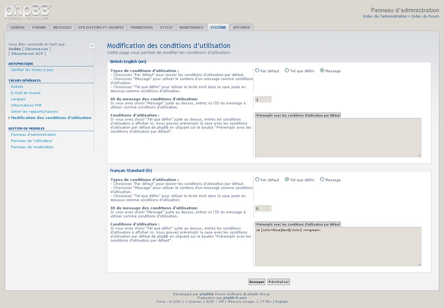
Task: Click 'Index du forum' link
Action: pos(425,16)
